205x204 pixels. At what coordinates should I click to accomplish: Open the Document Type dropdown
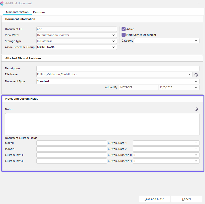pos(196,81)
